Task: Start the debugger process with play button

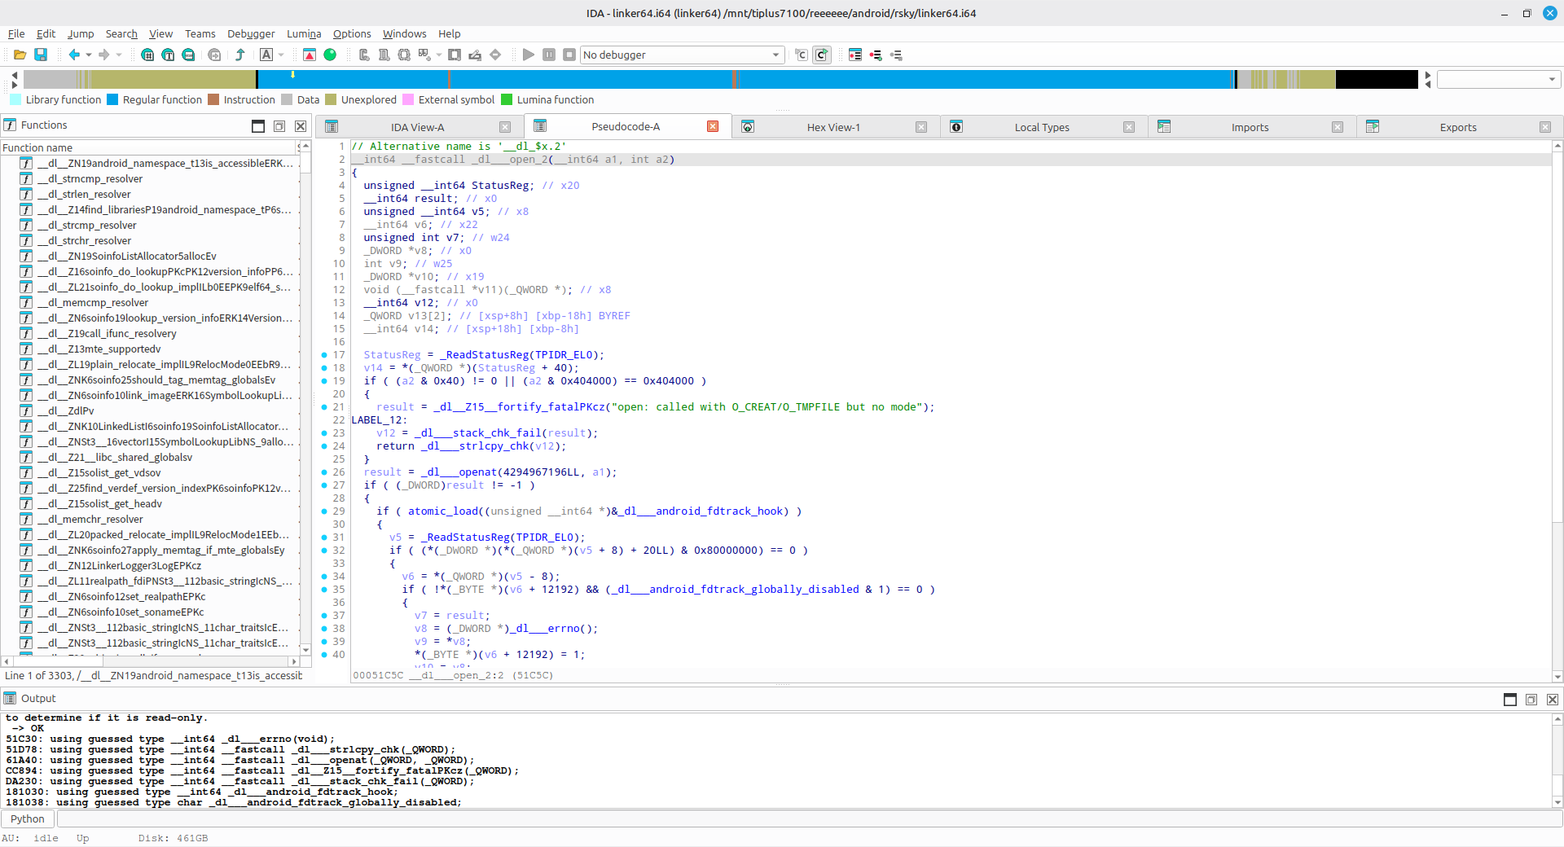Action: [x=529, y=55]
